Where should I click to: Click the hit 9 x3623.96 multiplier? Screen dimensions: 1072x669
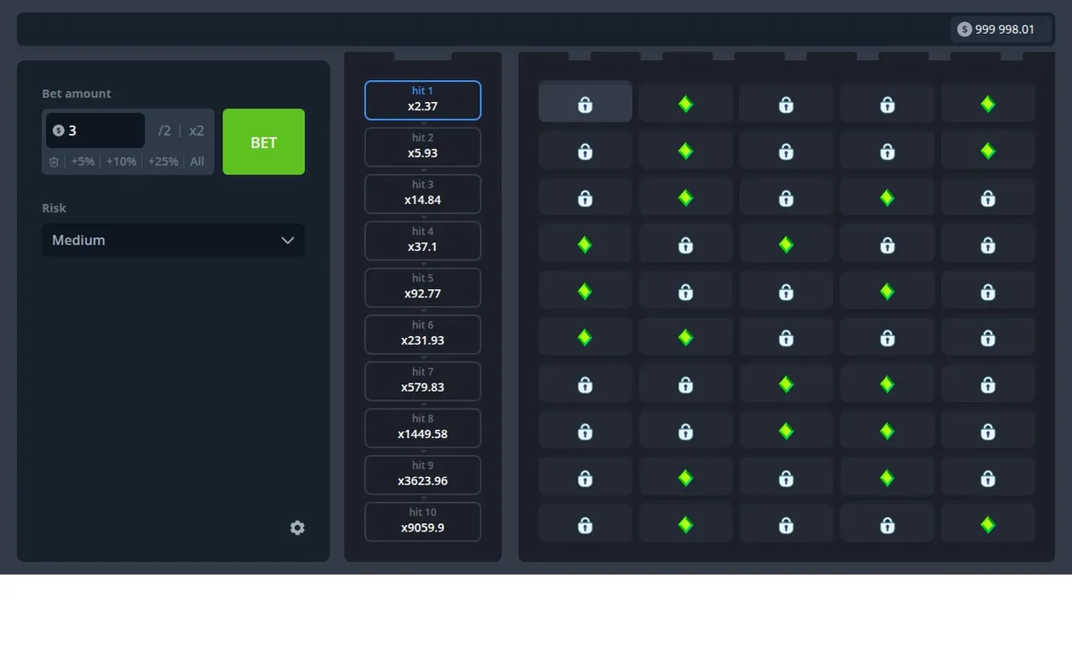tap(423, 474)
